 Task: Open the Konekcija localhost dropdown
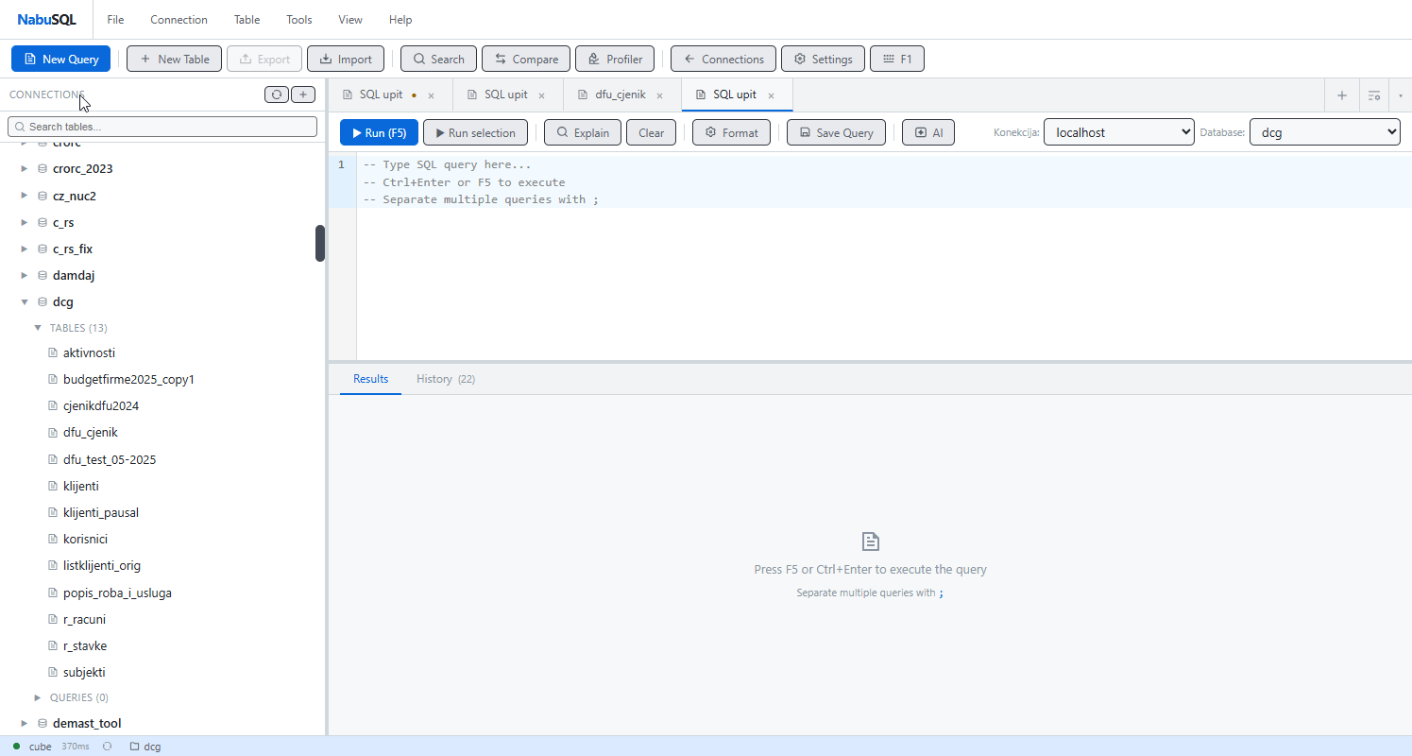coord(1119,132)
